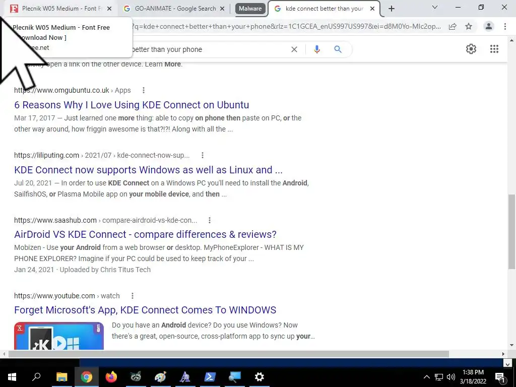Screen dimensions: 516x387
Task: Open options for the omgubuntu.co.uk result
Action: [144, 90]
